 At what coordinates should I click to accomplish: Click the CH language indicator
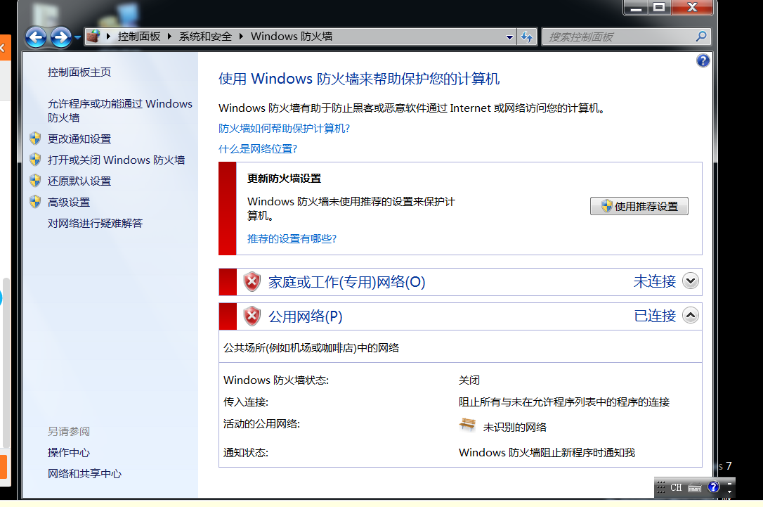click(676, 487)
